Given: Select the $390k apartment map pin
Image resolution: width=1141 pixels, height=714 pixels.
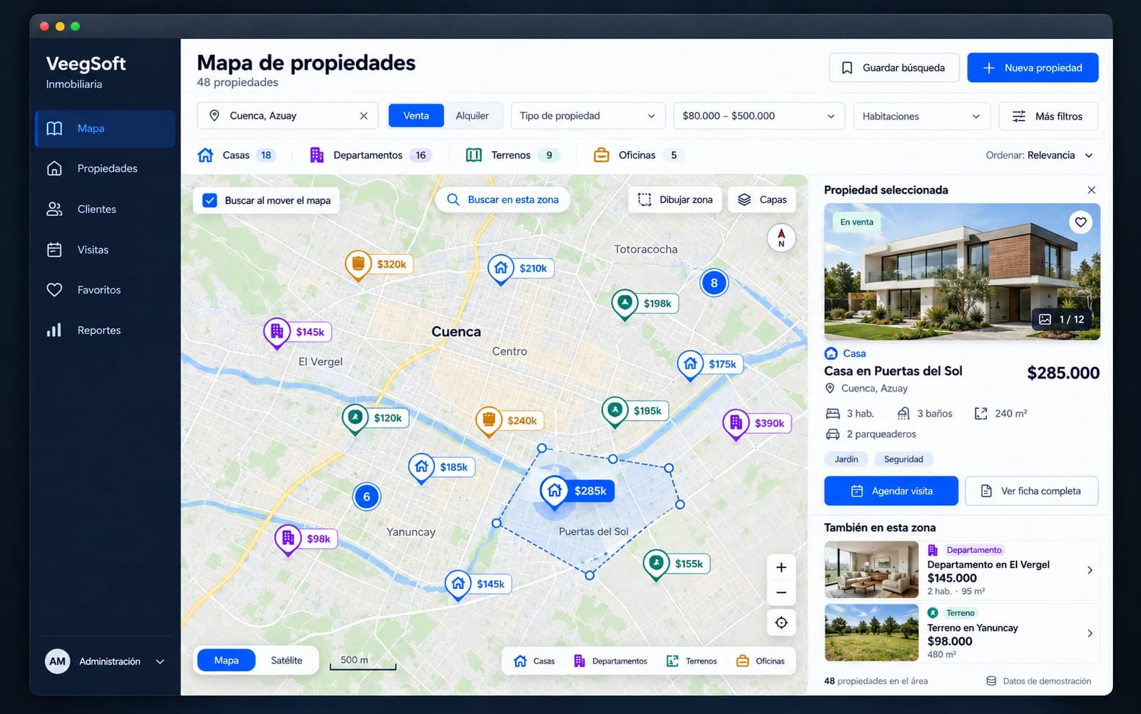Looking at the screenshot, I should (757, 424).
